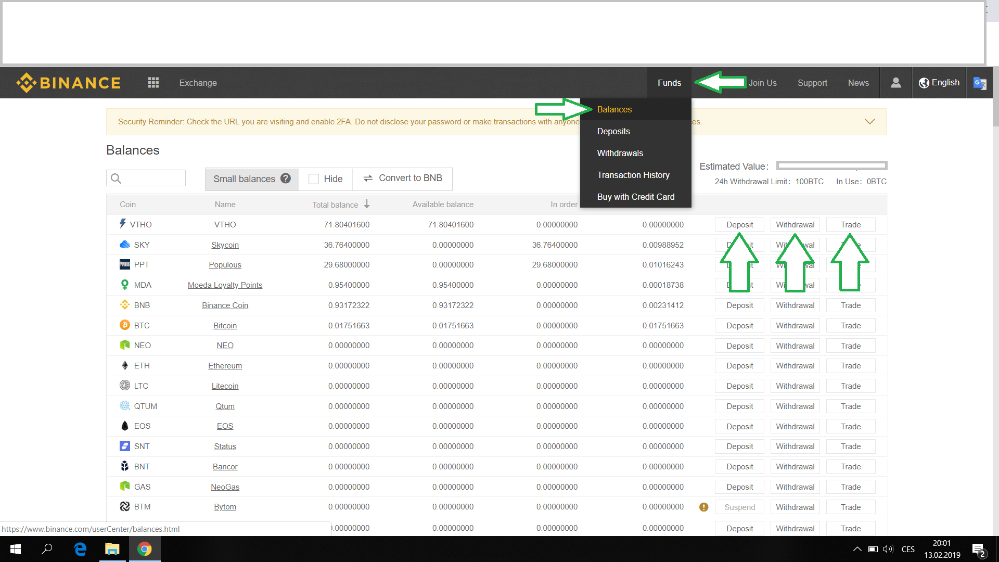
Task: Open the English language dropdown
Action: coord(939,83)
